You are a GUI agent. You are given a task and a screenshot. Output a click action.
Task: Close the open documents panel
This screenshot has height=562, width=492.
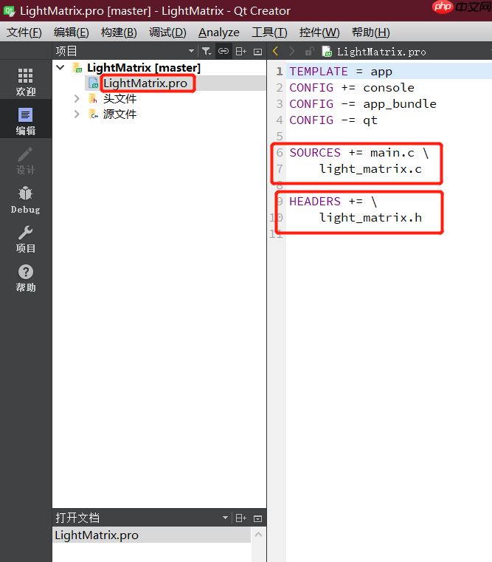tap(258, 518)
